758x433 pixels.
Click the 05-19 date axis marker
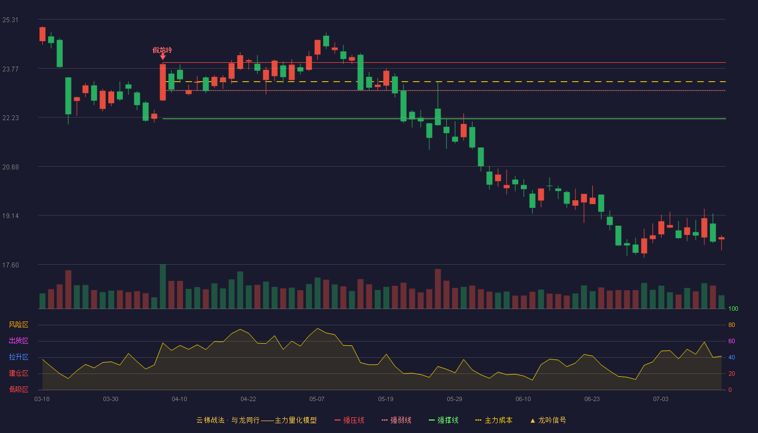pyautogui.click(x=386, y=399)
